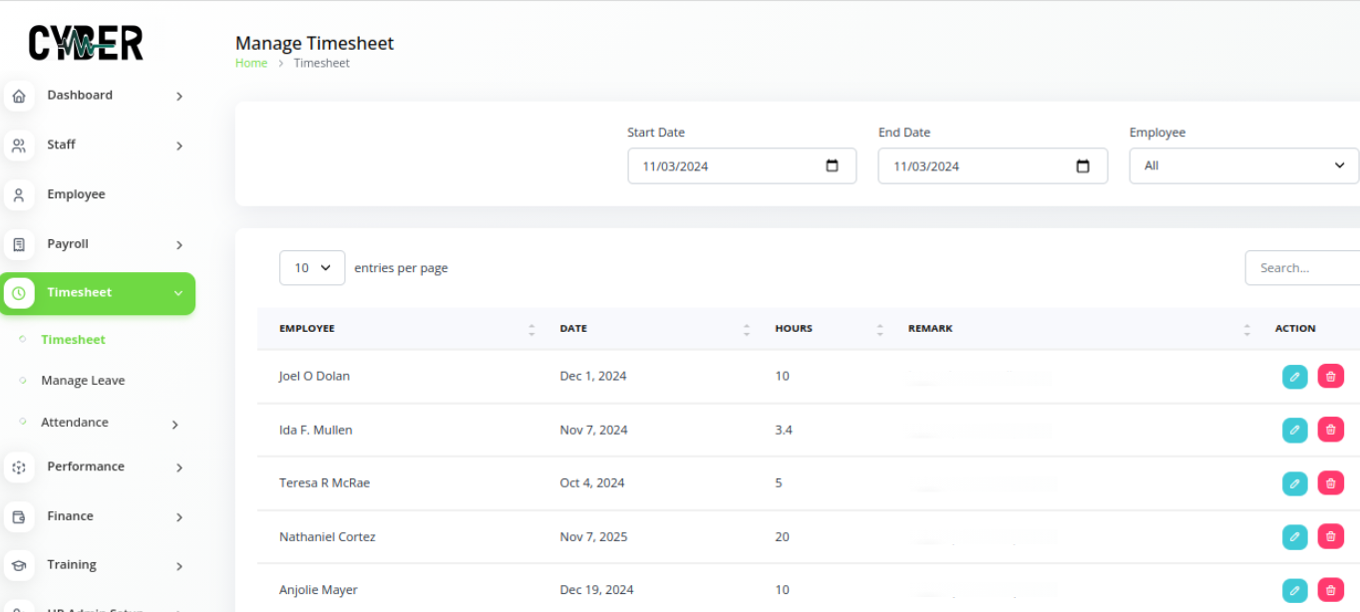Sort table by Hours column
This screenshot has width=1360, height=612.
click(x=879, y=329)
